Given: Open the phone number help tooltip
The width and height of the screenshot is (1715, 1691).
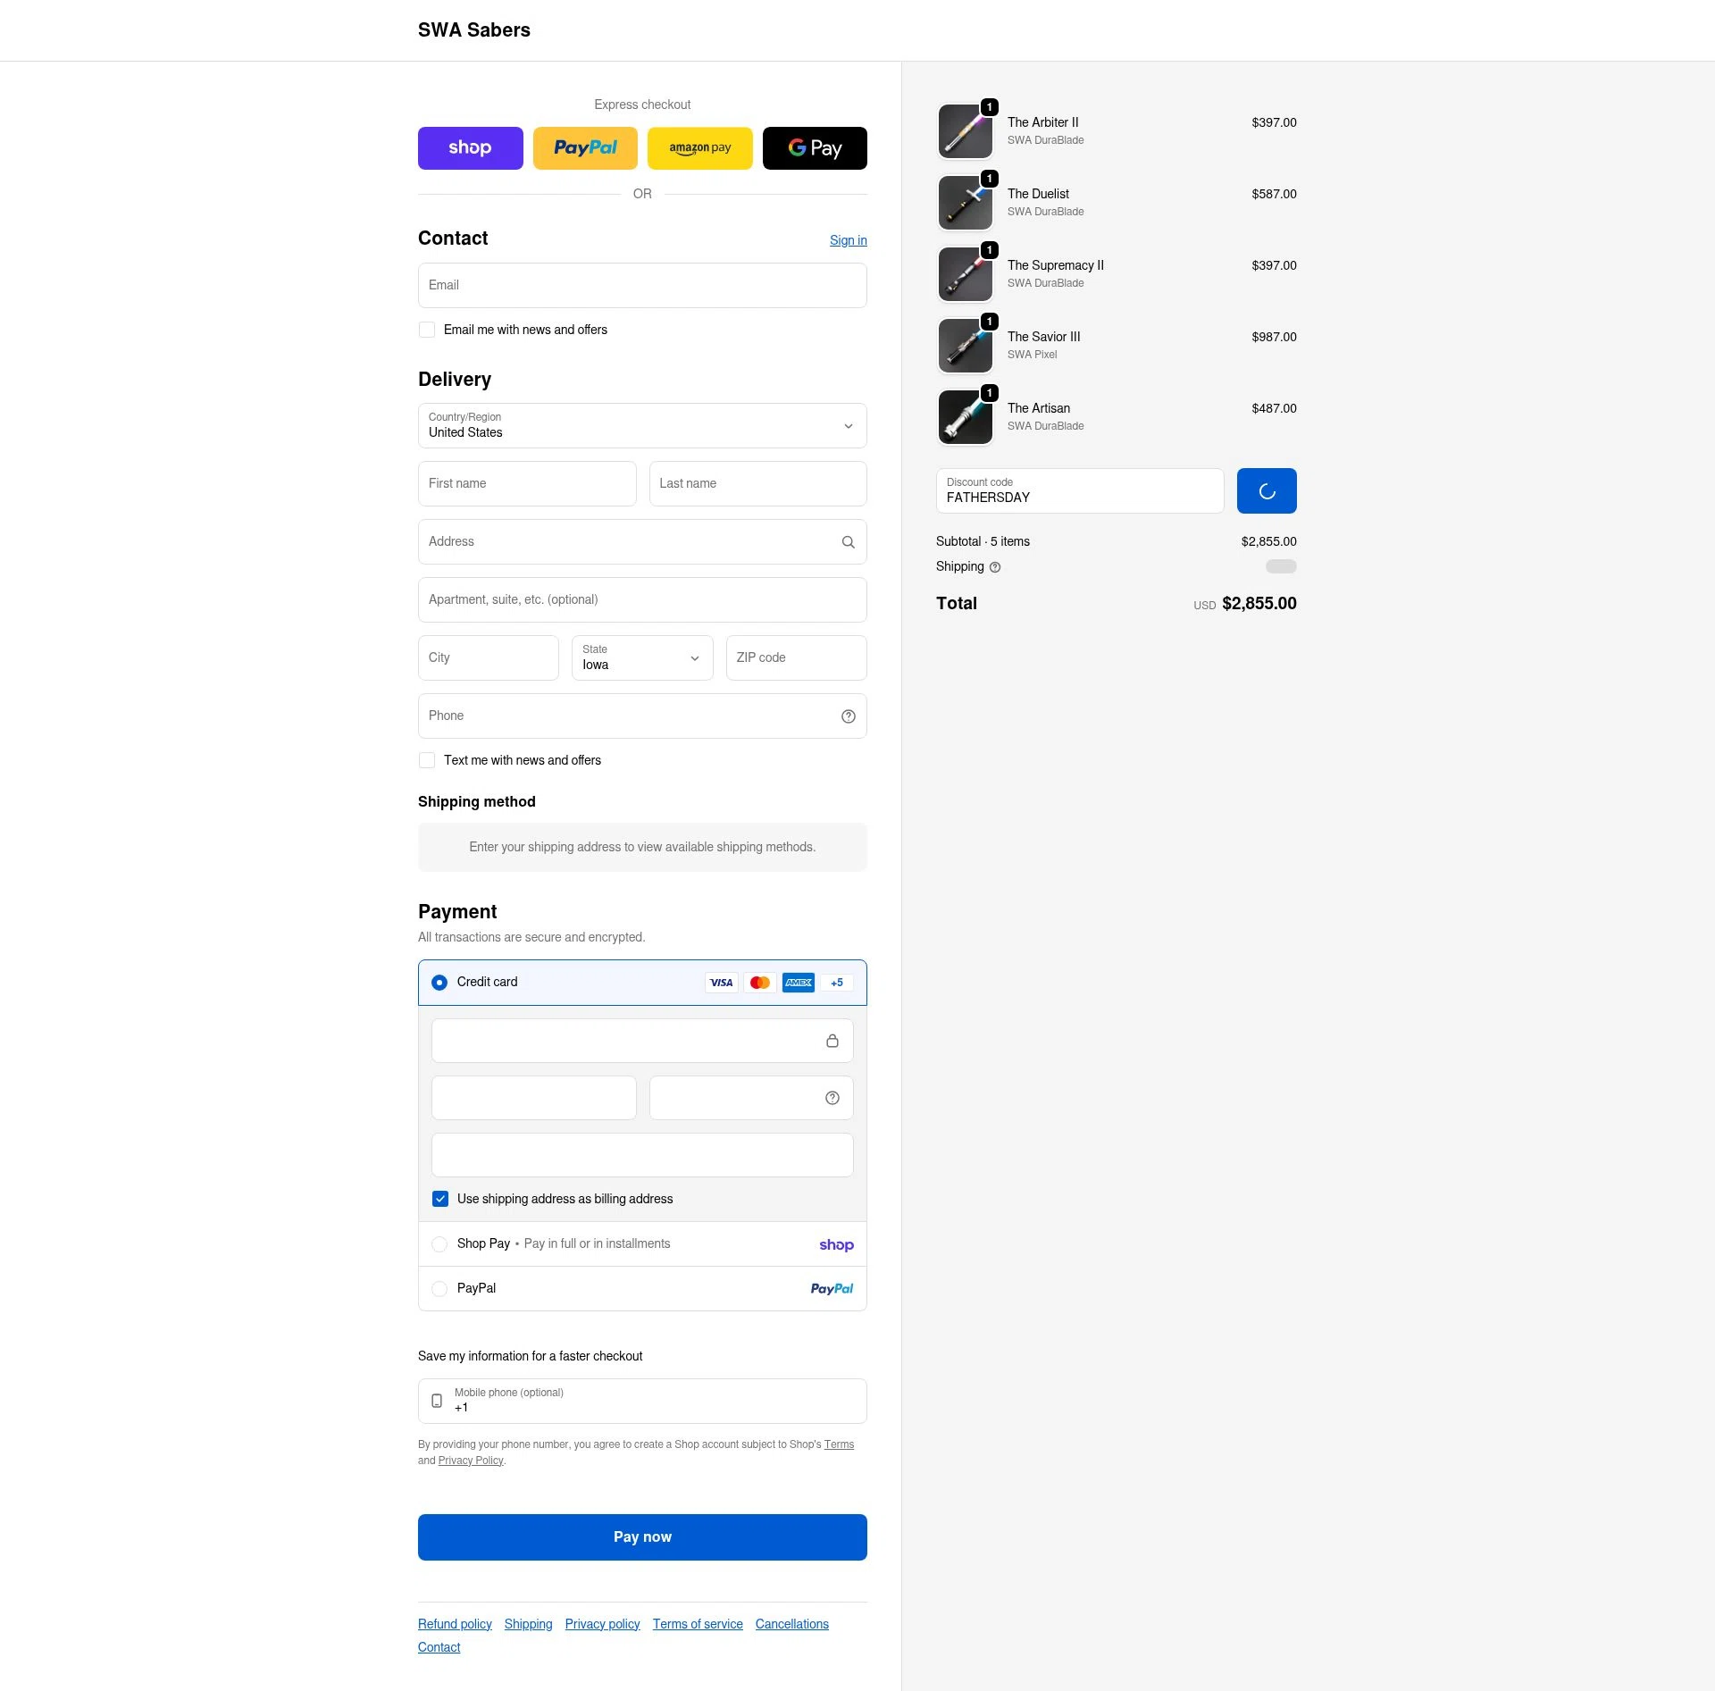Looking at the screenshot, I should (x=847, y=716).
